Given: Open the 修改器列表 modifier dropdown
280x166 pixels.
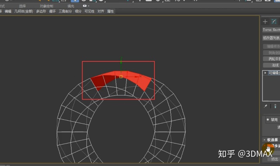Looking at the screenshot, I should click(271, 38).
